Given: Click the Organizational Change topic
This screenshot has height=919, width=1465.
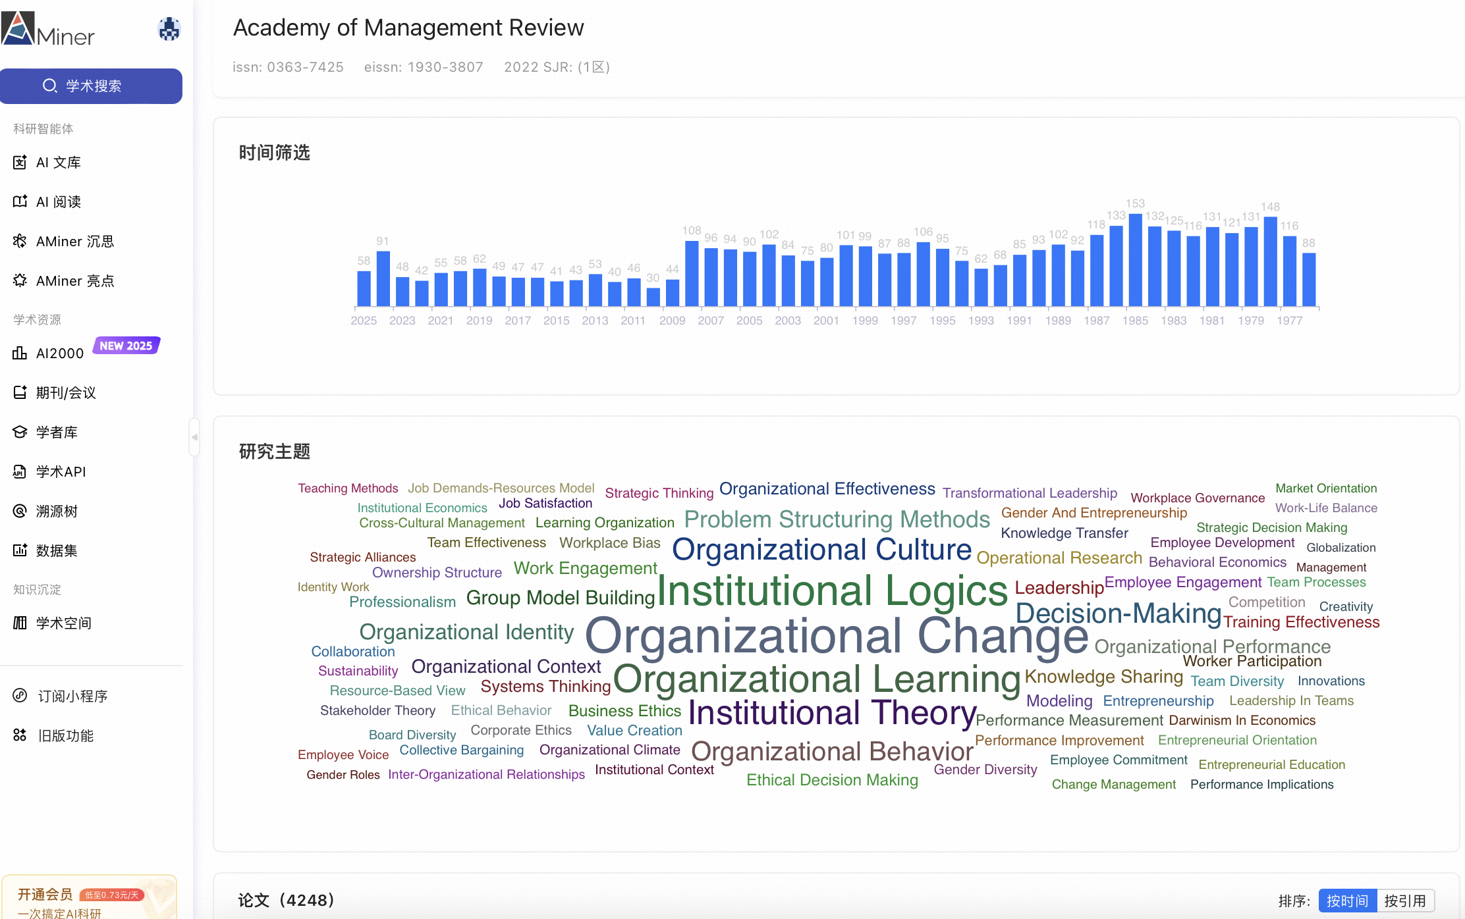Looking at the screenshot, I should pos(836,636).
